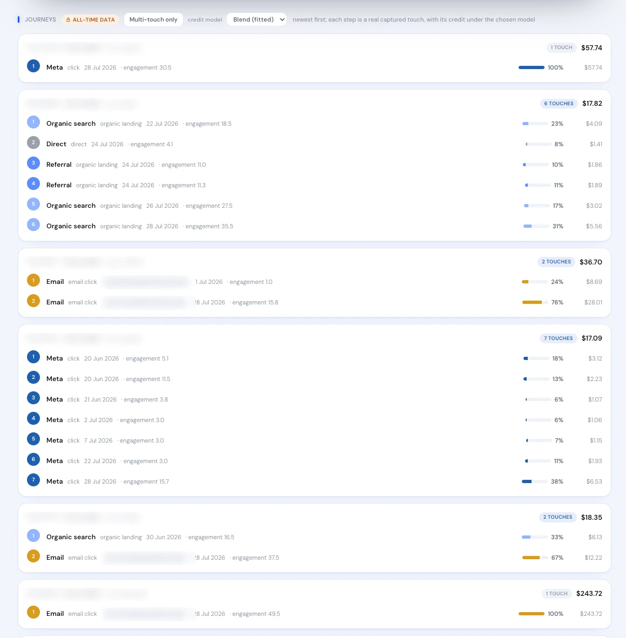Click the $6.53 credit amount

tap(594, 481)
